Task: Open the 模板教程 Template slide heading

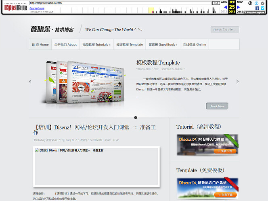Action: [158, 63]
